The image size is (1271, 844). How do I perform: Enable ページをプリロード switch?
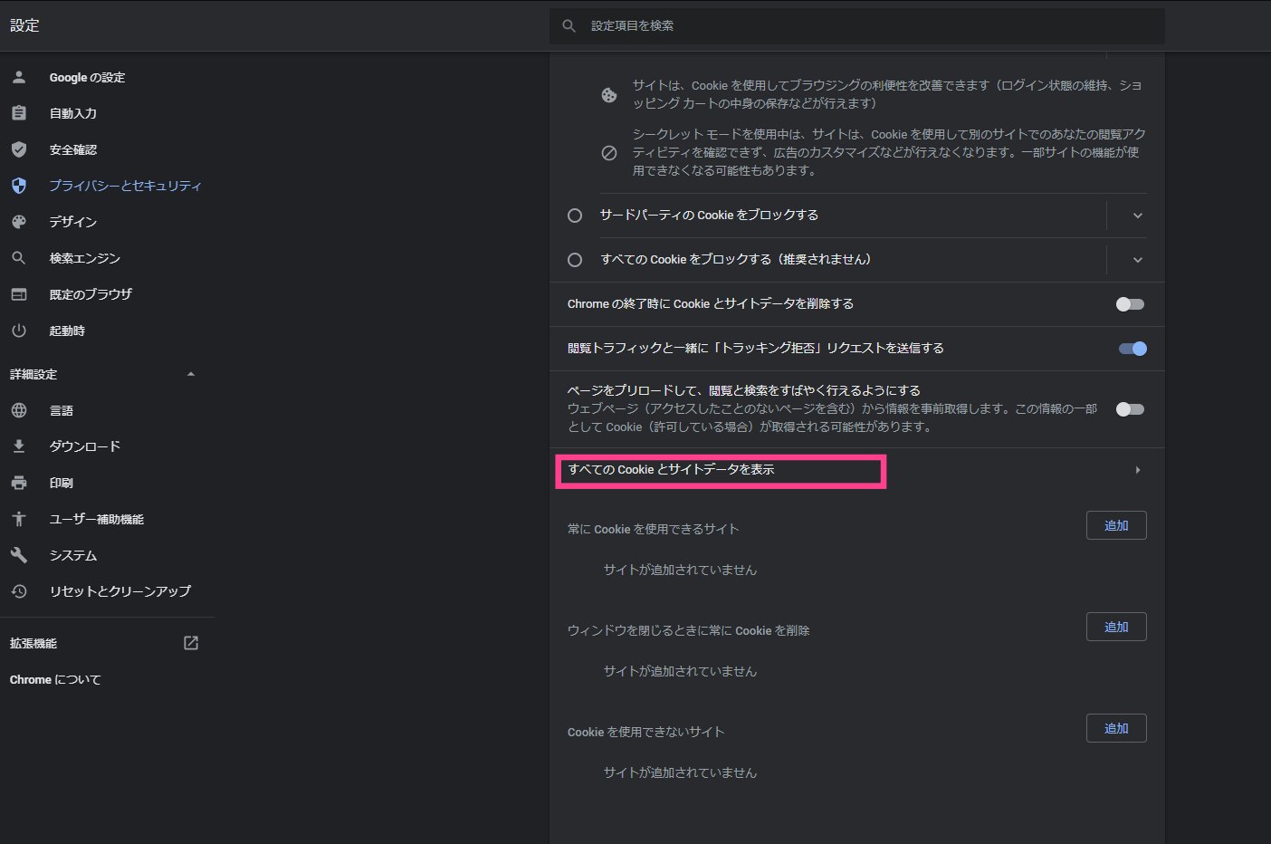1131,409
